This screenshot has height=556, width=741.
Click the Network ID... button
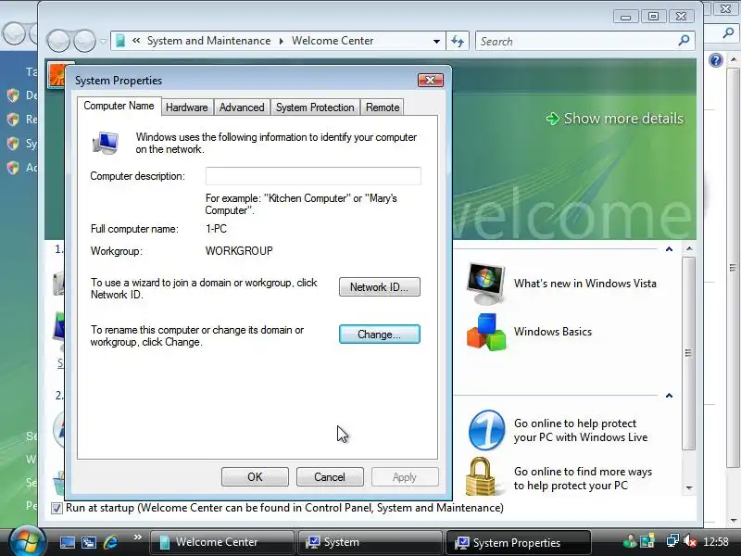(380, 287)
